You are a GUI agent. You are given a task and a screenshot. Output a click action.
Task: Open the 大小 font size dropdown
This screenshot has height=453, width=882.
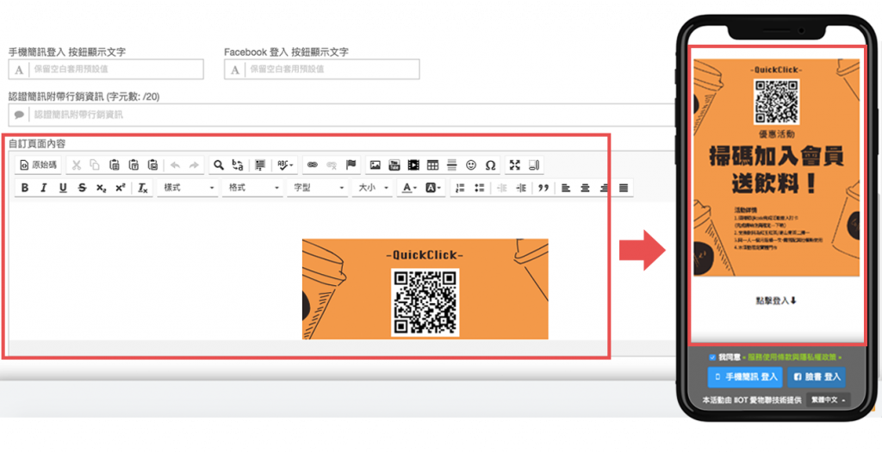coord(372,188)
